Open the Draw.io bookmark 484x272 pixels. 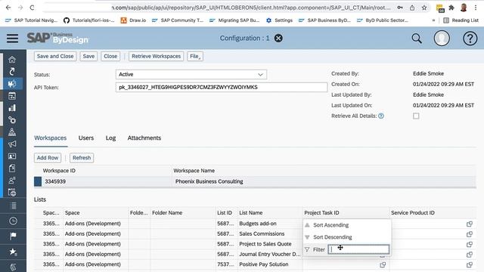coord(133,20)
